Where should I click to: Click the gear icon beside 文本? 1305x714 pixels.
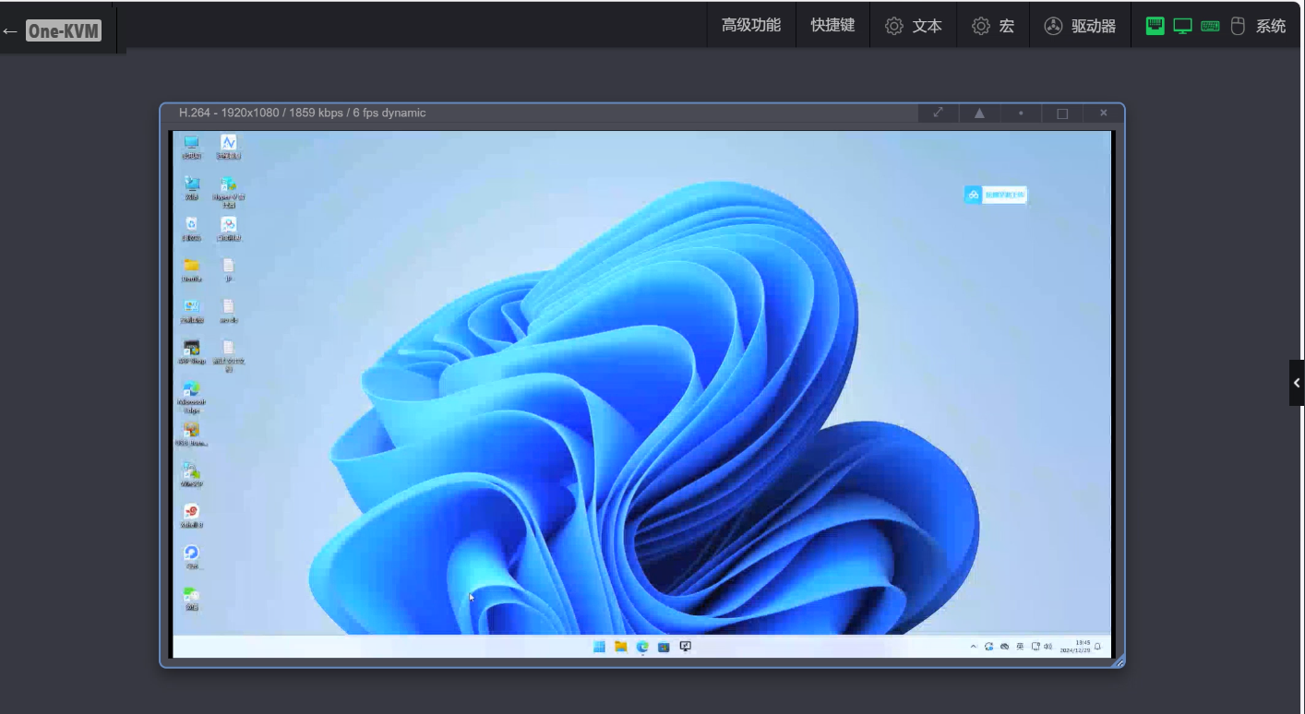(893, 26)
